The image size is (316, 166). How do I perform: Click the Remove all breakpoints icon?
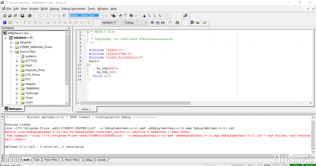click(x=131, y=15)
